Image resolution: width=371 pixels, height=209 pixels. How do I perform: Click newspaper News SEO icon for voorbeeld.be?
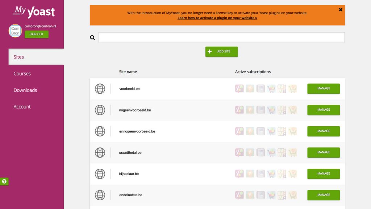260,89
